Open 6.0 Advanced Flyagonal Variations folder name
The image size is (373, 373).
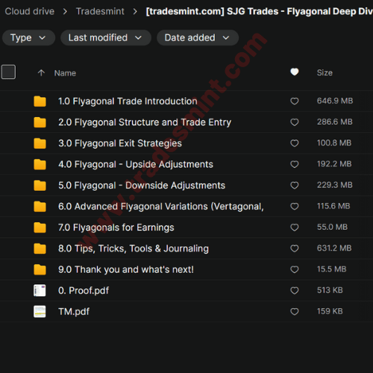pos(161,207)
